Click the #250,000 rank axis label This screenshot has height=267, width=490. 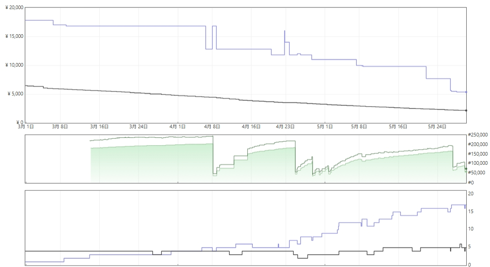[478, 135]
